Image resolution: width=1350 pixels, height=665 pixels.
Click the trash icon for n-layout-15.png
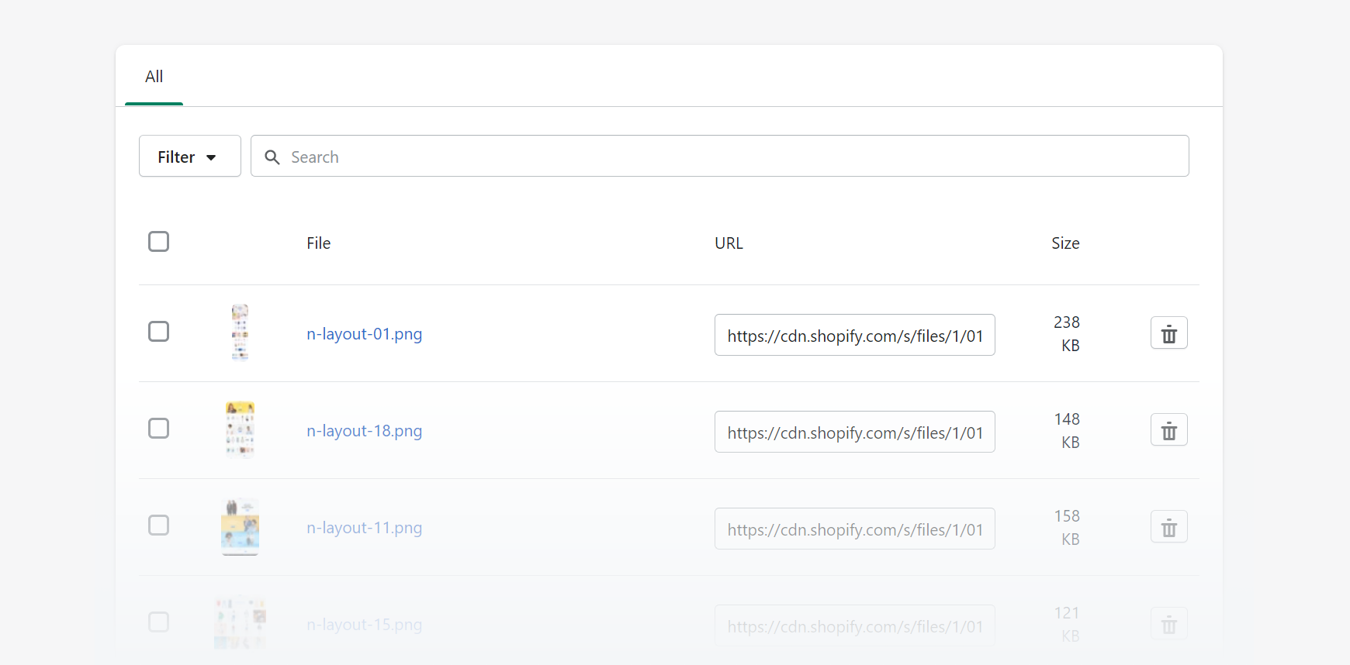pyautogui.click(x=1168, y=624)
